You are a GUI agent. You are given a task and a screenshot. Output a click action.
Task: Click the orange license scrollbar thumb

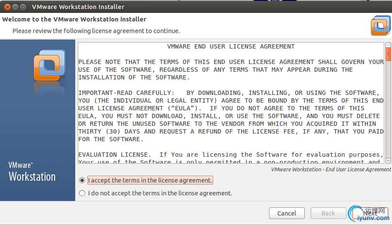pos(388,54)
